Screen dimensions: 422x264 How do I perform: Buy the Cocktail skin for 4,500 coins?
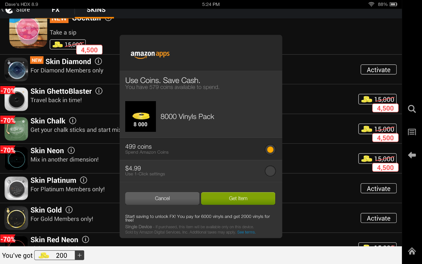click(x=89, y=50)
